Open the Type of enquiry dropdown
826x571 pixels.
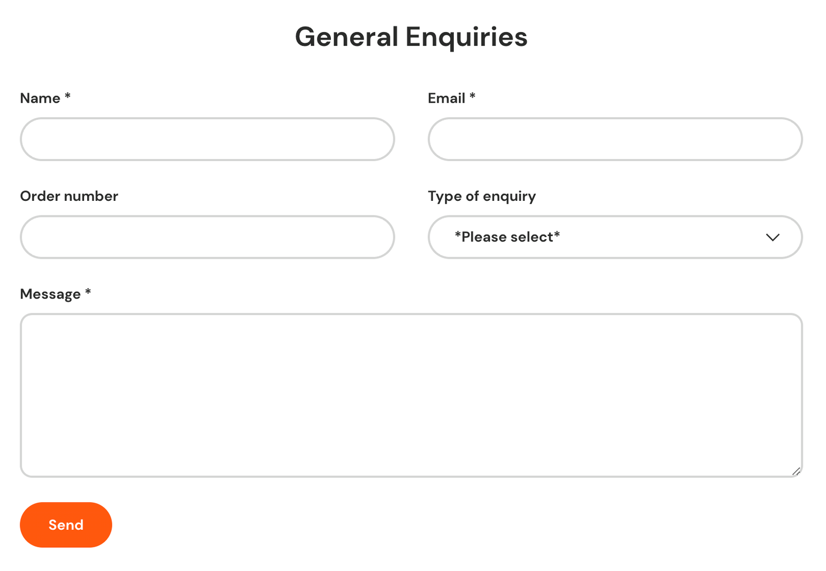pos(614,237)
